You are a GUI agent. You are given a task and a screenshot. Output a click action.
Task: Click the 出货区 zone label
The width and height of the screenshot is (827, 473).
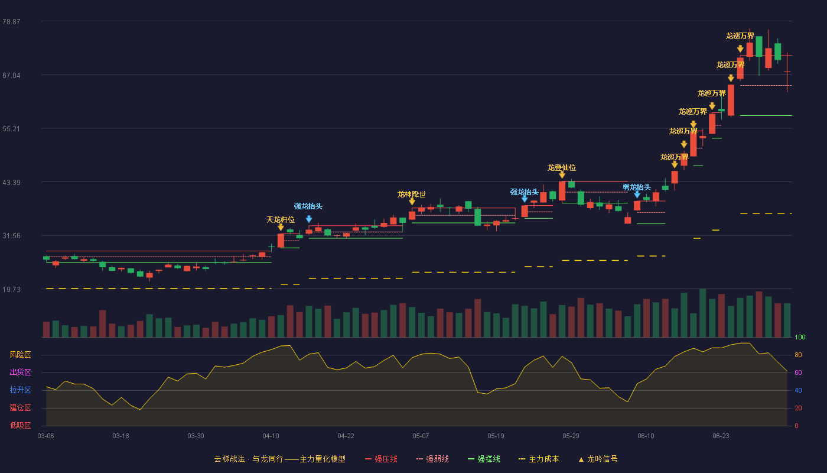coord(20,372)
